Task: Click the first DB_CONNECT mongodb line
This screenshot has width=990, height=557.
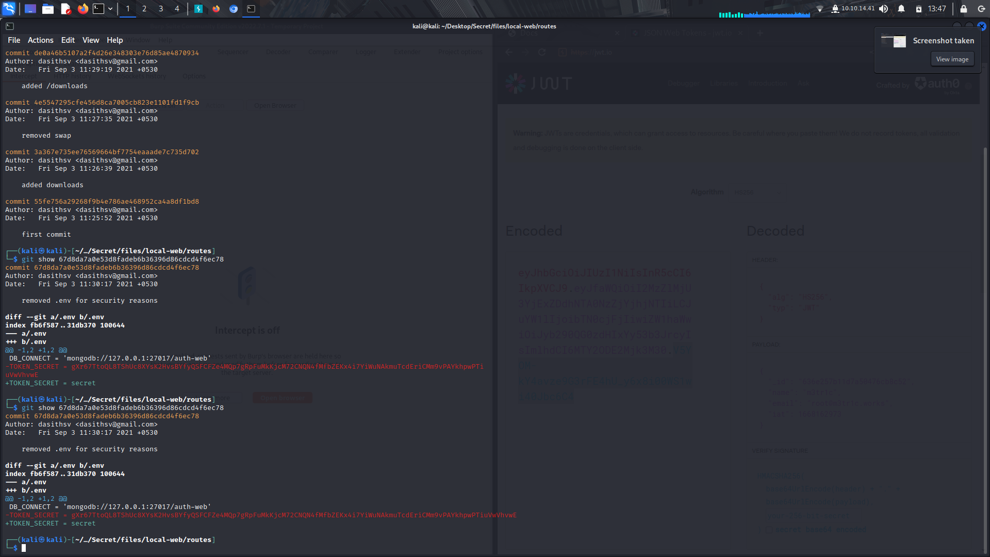Action: [110, 358]
